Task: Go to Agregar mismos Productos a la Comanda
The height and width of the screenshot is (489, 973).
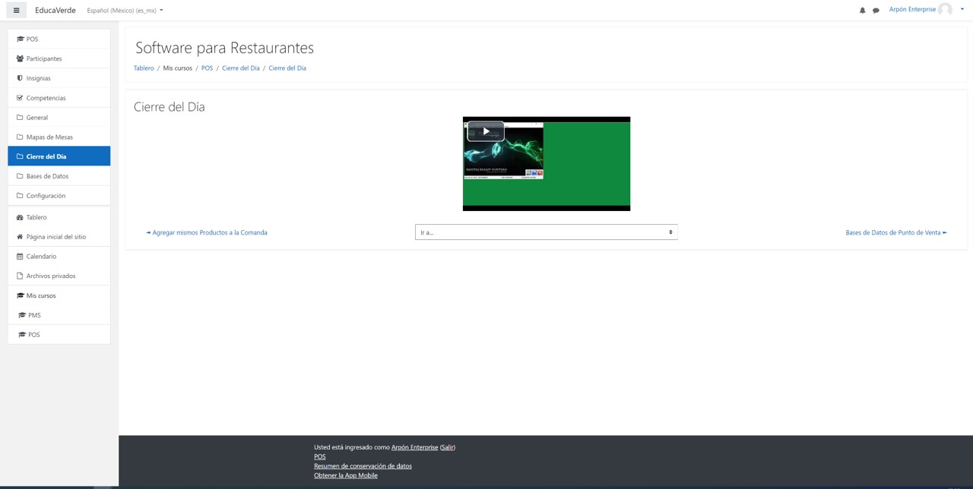Action: [x=207, y=232]
